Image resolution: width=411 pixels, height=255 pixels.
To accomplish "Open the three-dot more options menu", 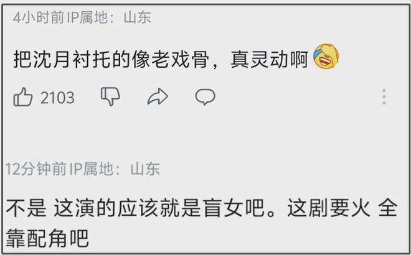I will pyautogui.click(x=384, y=96).
